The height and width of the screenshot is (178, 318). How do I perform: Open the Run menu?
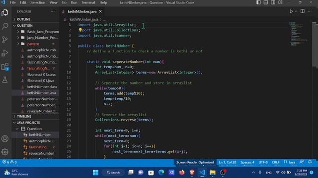coord(74,2)
